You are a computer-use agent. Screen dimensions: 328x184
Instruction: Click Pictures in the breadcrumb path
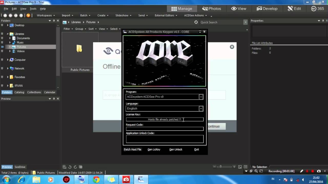91,22
